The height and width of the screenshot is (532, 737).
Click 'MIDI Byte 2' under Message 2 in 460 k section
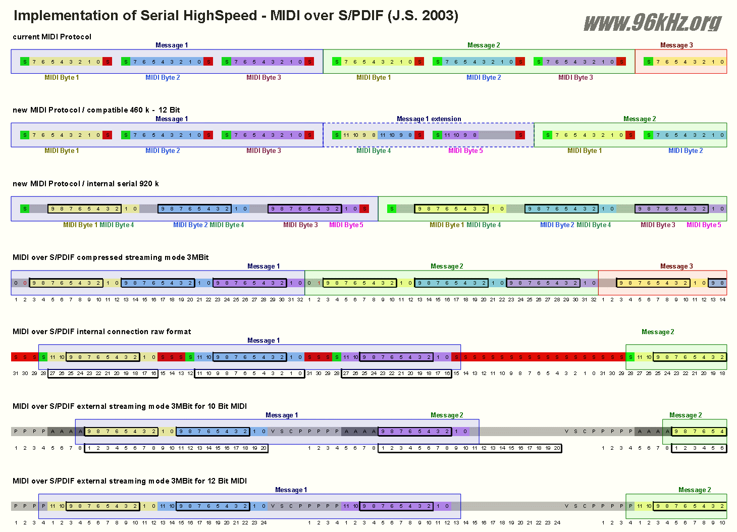point(686,151)
